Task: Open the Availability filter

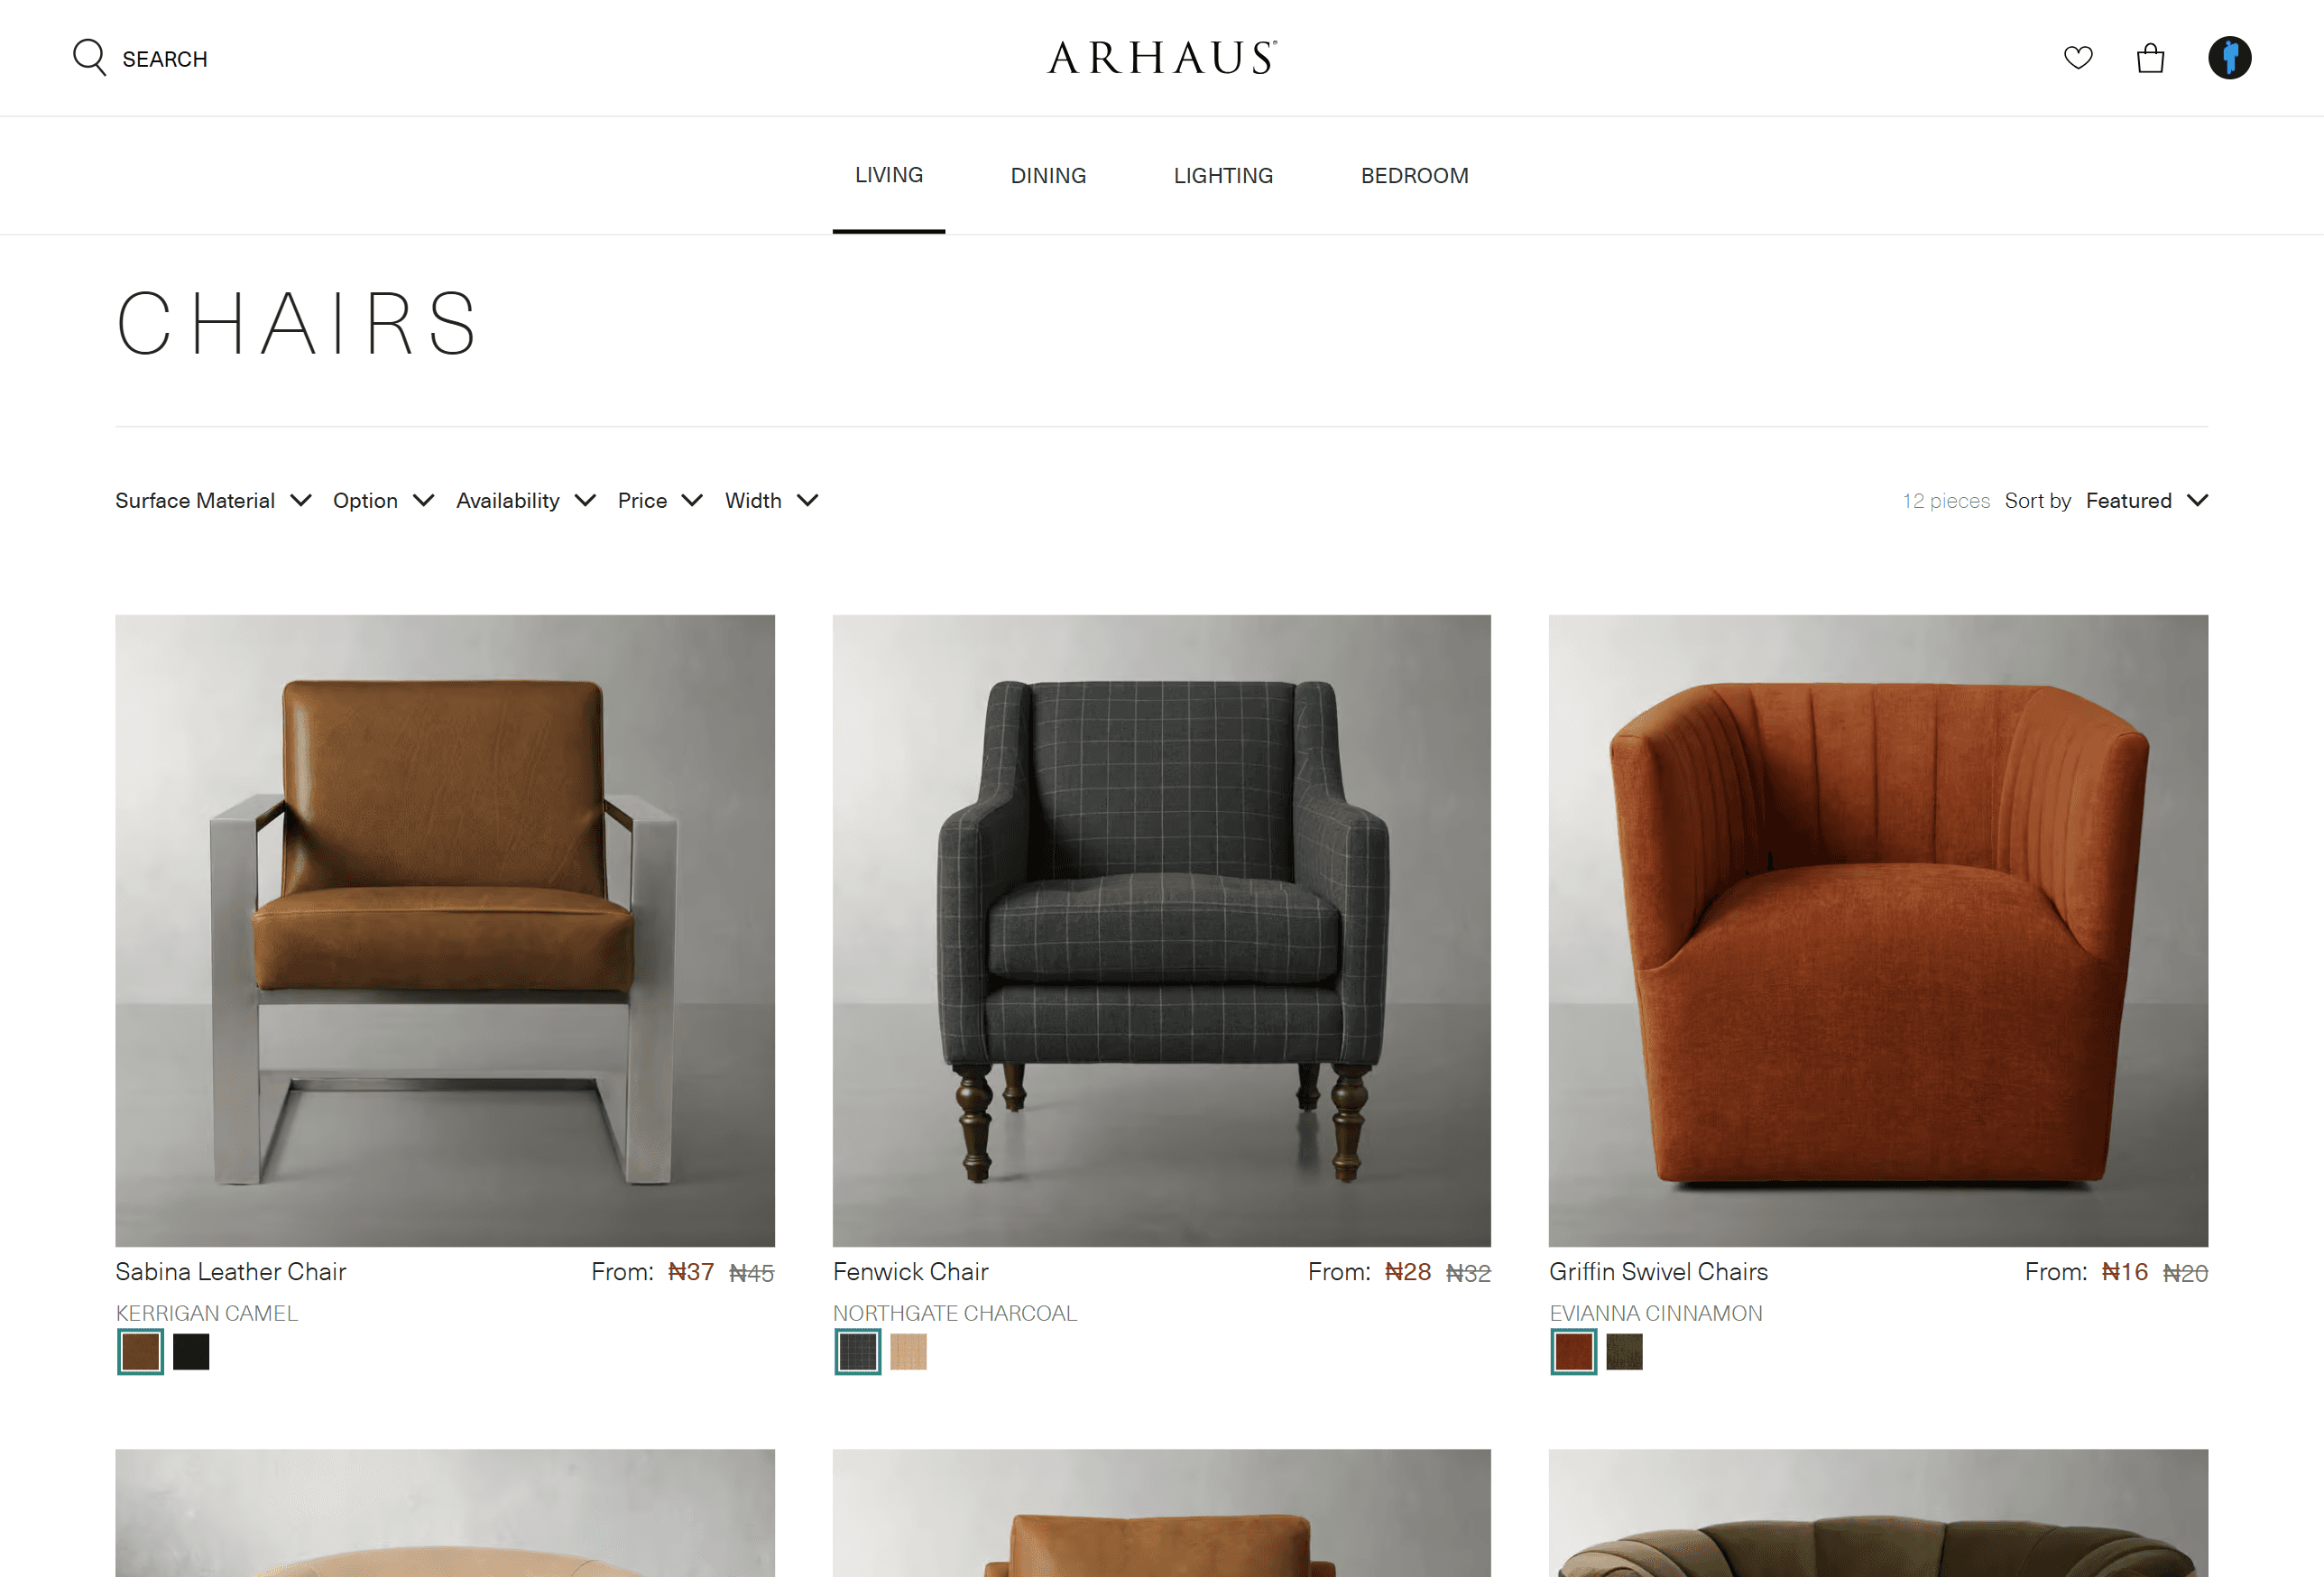Action: 526,500
